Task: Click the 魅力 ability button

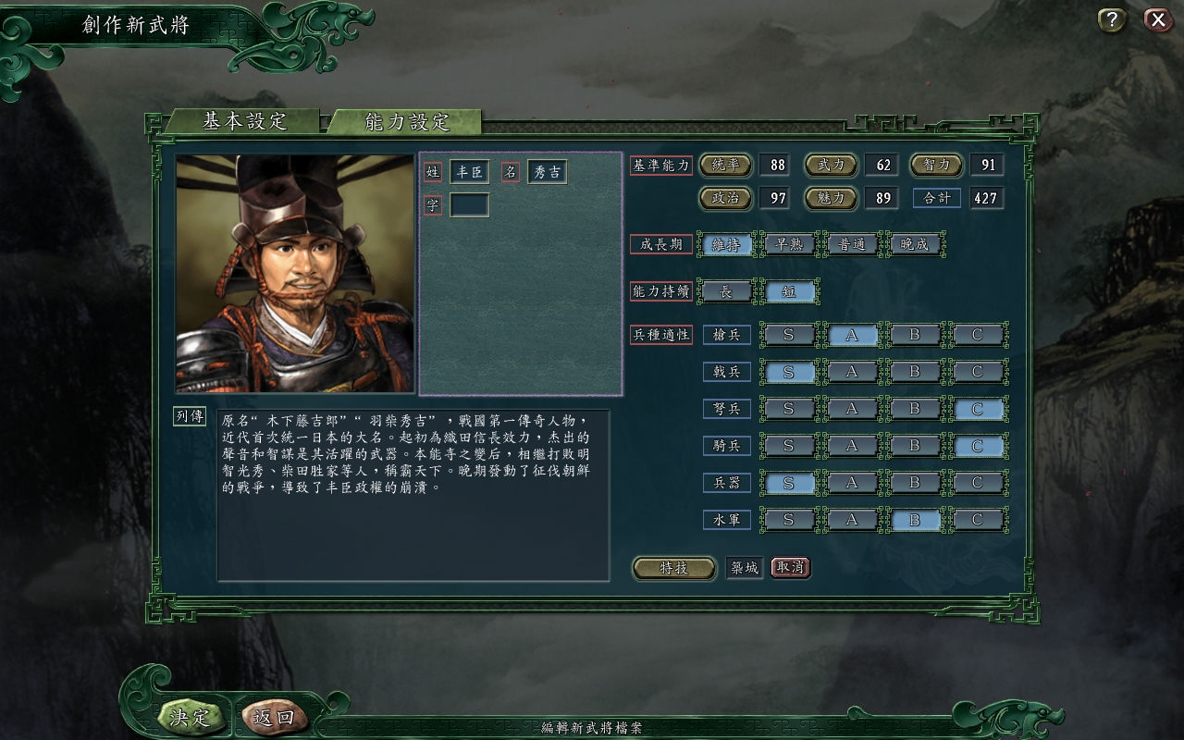Action: point(831,198)
